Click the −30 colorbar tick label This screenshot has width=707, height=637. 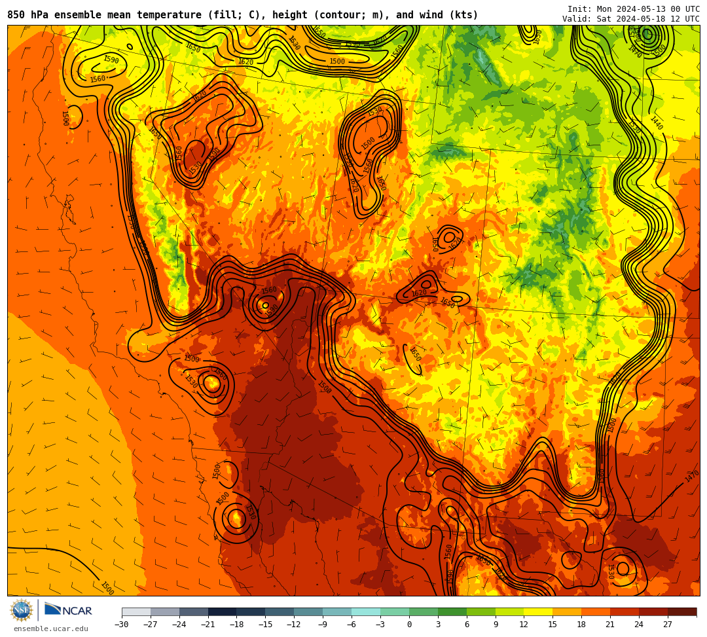coord(122,625)
